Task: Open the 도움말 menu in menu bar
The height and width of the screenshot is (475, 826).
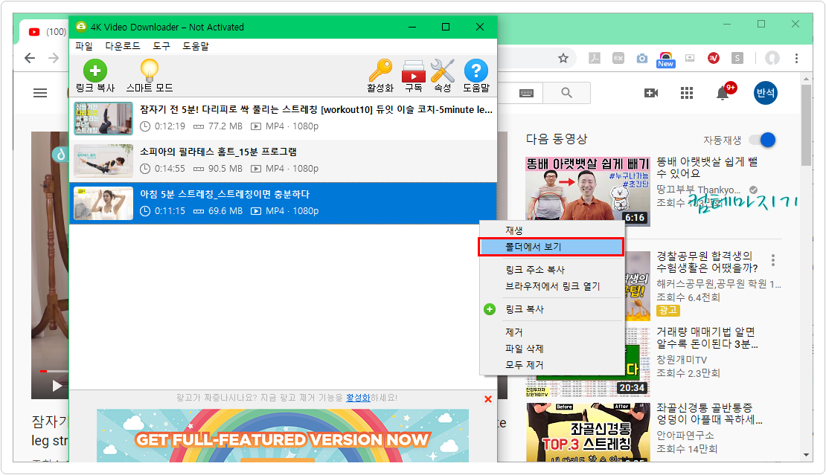Action: click(196, 46)
